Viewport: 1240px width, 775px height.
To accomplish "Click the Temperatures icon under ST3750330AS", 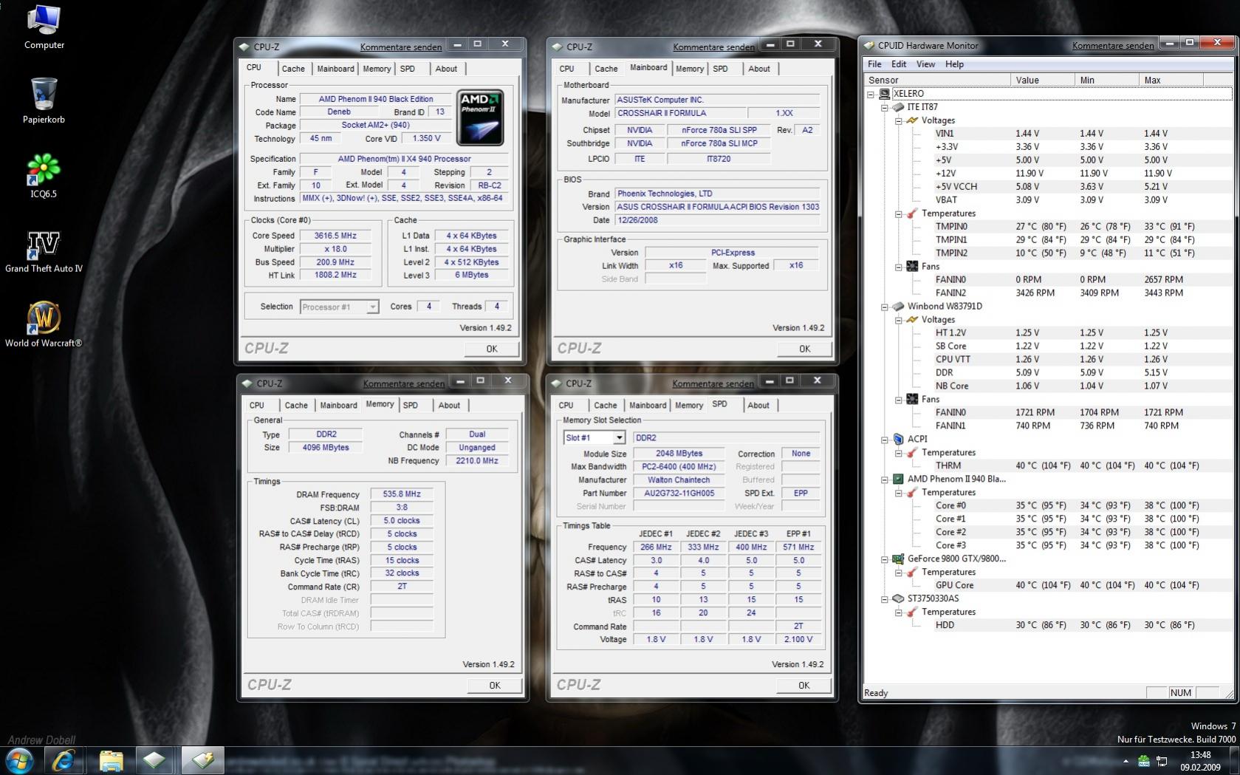I will (x=912, y=612).
